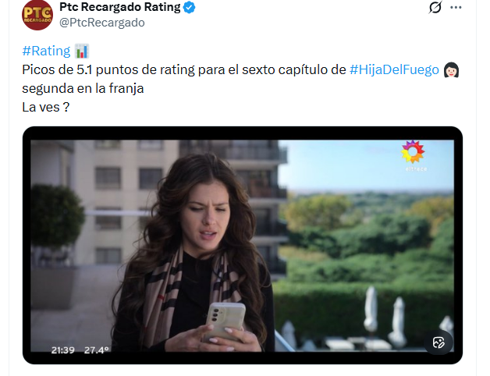Click the blue verified badge
This screenshot has width=490, height=376.
(x=190, y=8)
